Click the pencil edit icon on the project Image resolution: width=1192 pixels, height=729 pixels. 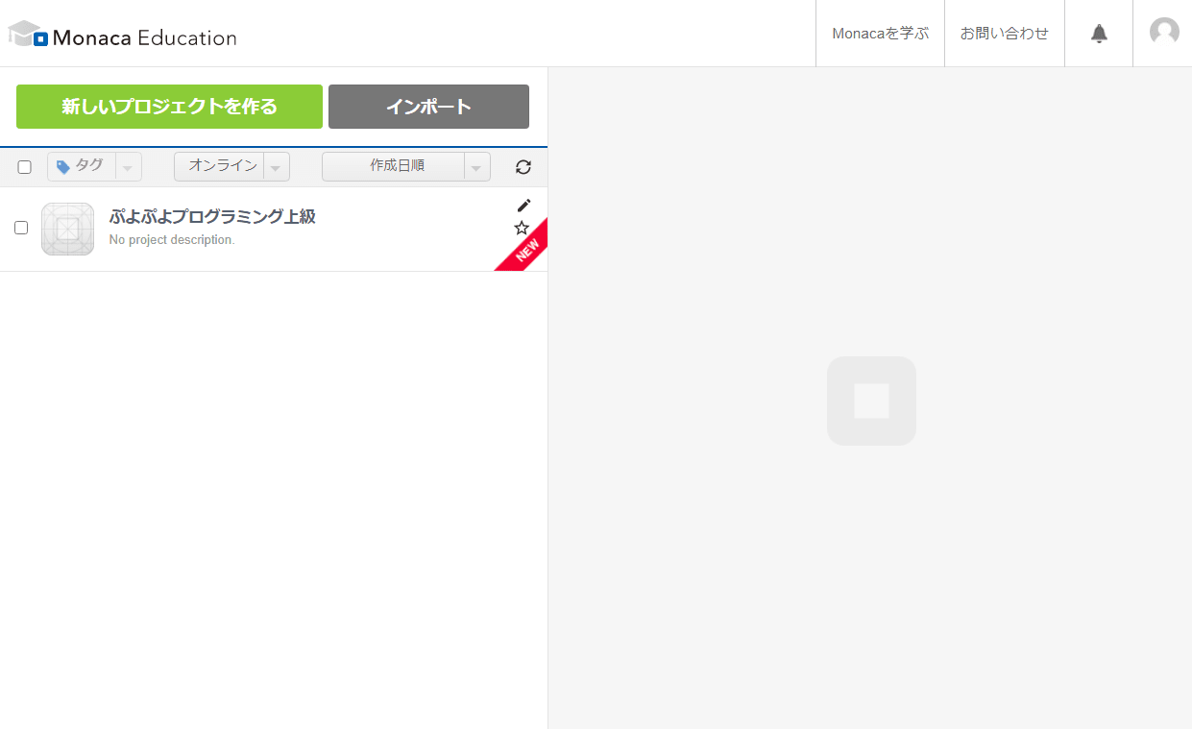click(523, 206)
